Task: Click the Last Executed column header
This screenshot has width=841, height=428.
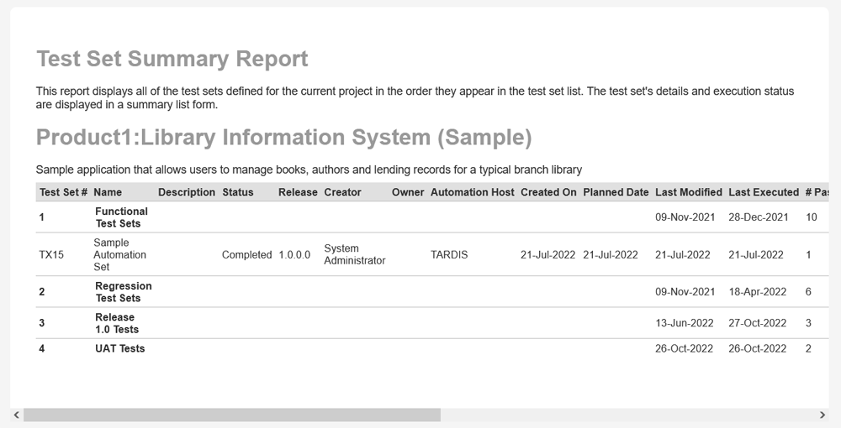Action: pos(763,192)
